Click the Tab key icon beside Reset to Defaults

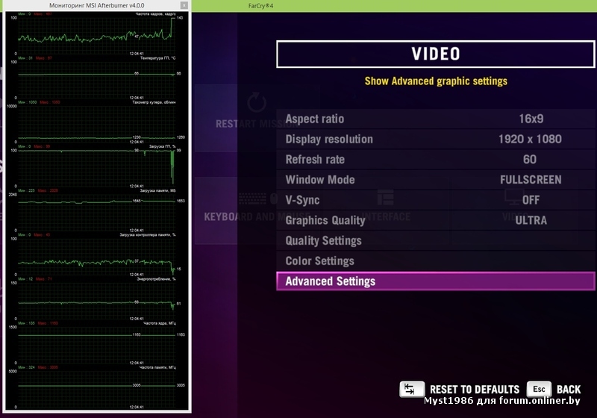pyautogui.click(x=412, y=389)
